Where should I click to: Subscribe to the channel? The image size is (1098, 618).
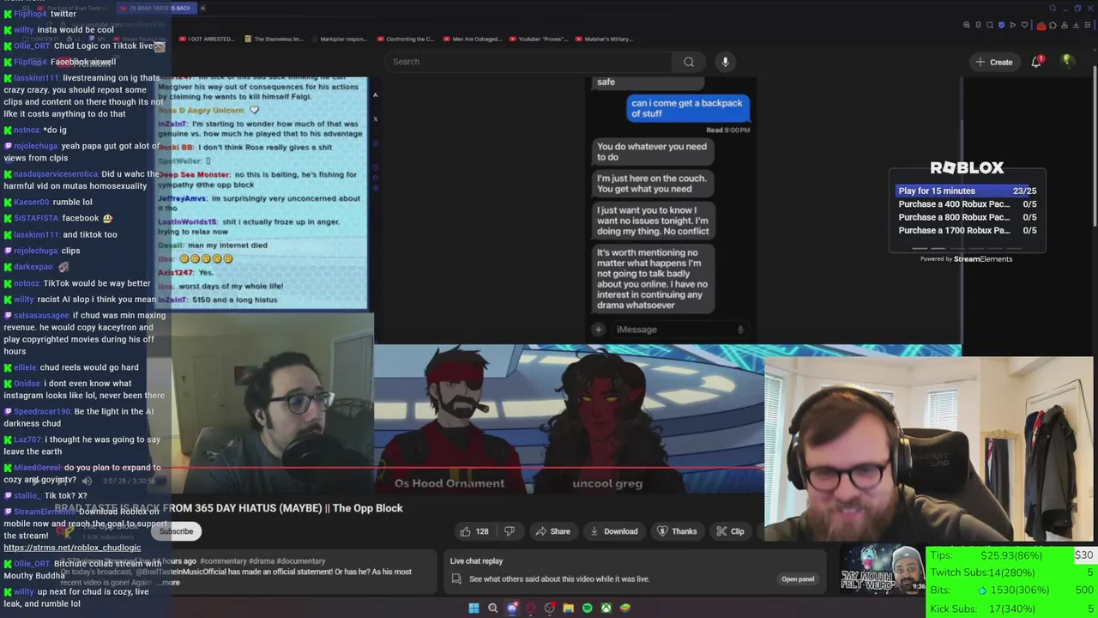pos(176,531)
